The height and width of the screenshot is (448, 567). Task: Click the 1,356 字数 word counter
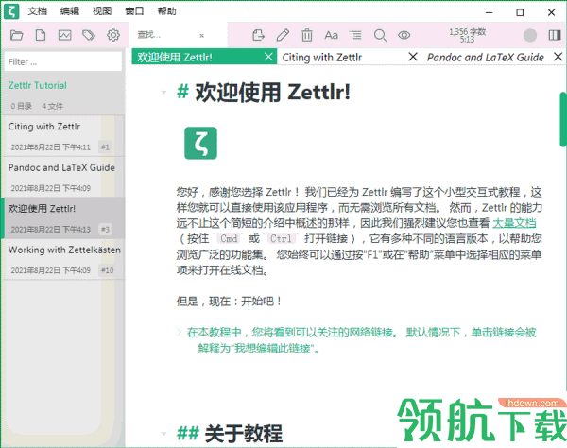pyautogui.click(x=467, y=35)
